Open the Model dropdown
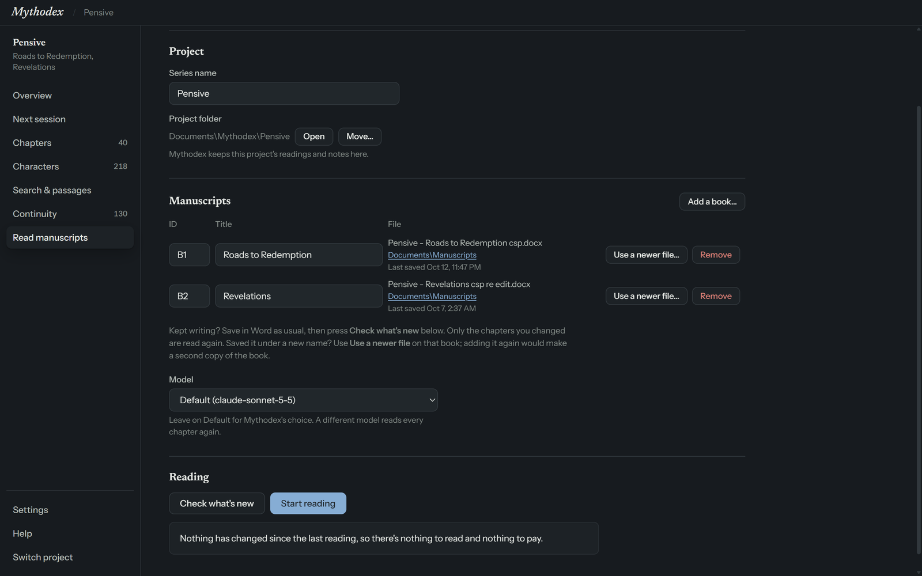 [x=303, y=400]
